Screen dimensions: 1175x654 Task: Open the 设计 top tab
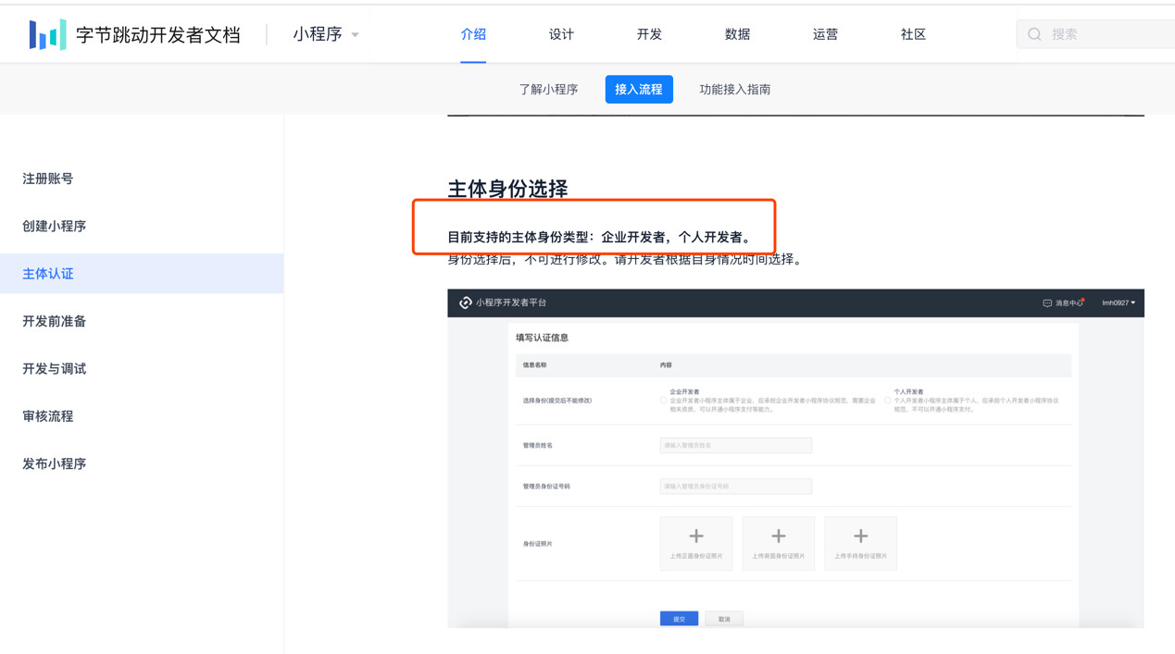point(561,34)
